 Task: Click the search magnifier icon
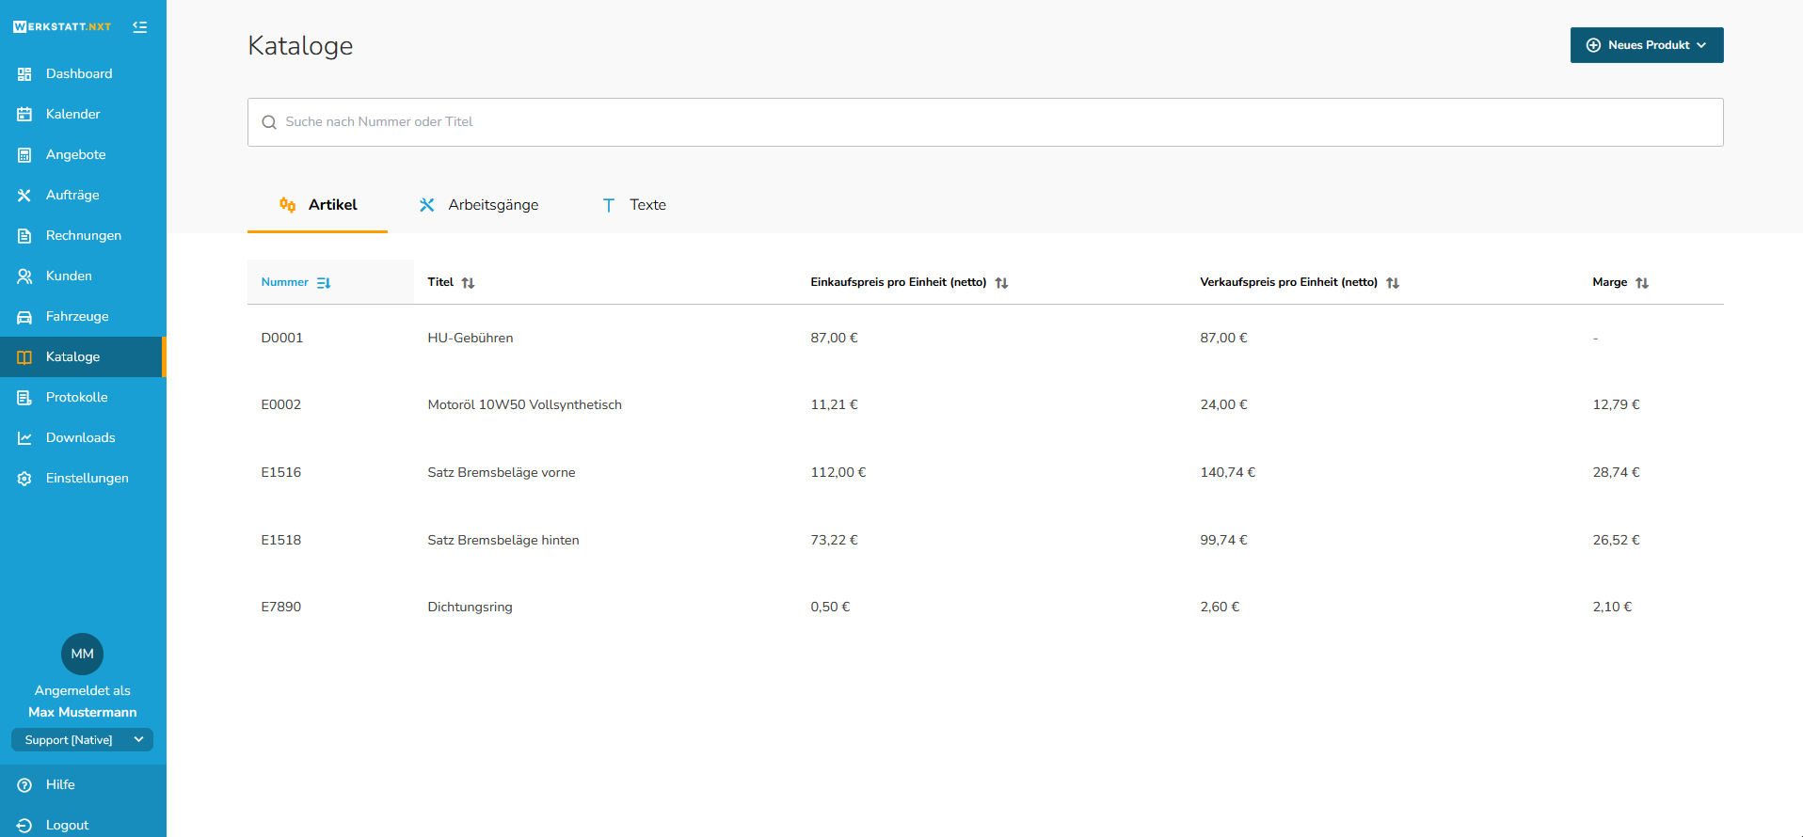point(269,122)
